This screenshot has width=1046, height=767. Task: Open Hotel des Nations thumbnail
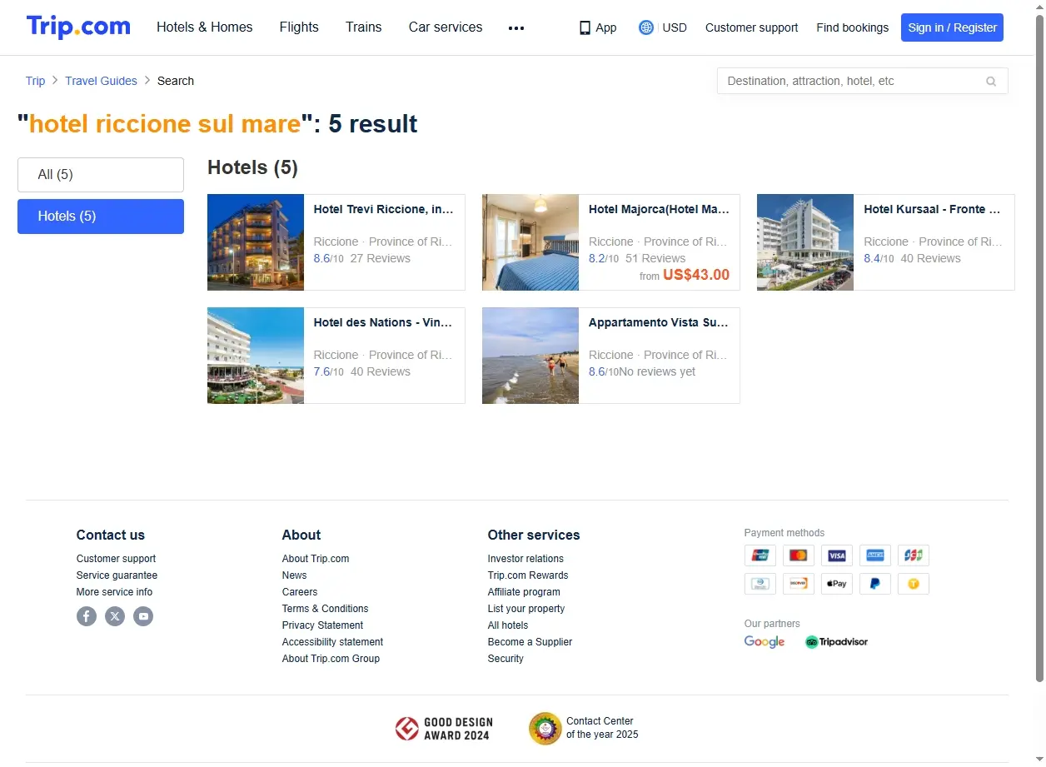[x=256, y=356]
